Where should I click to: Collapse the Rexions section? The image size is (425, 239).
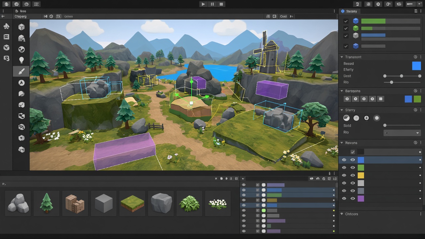(x=342, y=143)
